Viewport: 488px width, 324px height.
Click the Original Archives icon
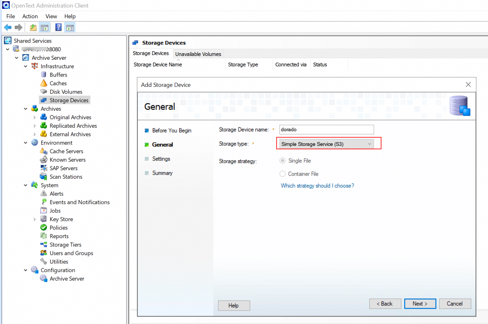(x=44, y=117)
